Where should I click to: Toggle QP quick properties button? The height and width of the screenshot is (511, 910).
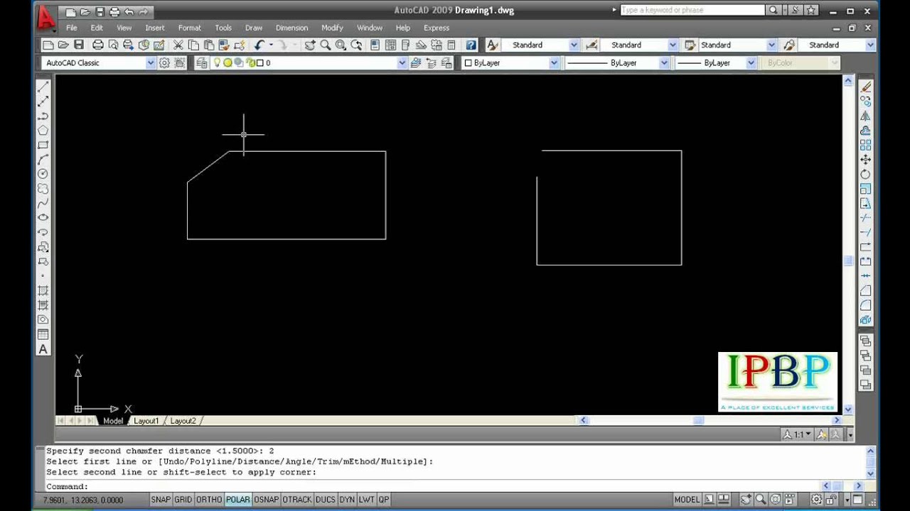click(x=384, y=500)
